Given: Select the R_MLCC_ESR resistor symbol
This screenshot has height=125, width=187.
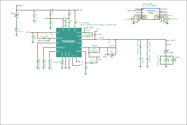Looking at the screenshot, I should (x=140, y=47).
